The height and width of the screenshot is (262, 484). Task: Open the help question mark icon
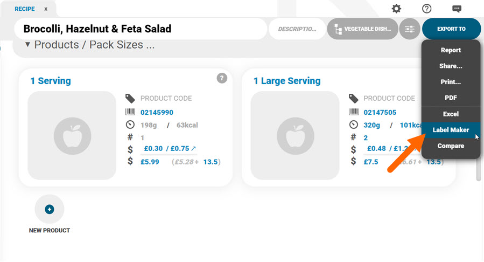coord(426,9)
